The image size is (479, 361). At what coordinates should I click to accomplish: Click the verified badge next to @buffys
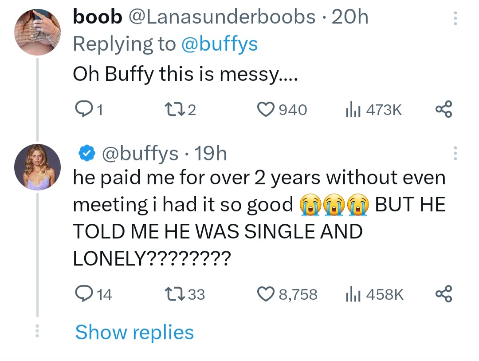(x=87, y=153)
